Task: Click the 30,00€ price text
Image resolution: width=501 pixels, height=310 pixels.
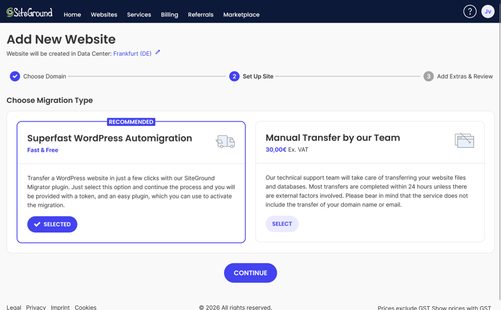Action: click(x=276, y=150)
